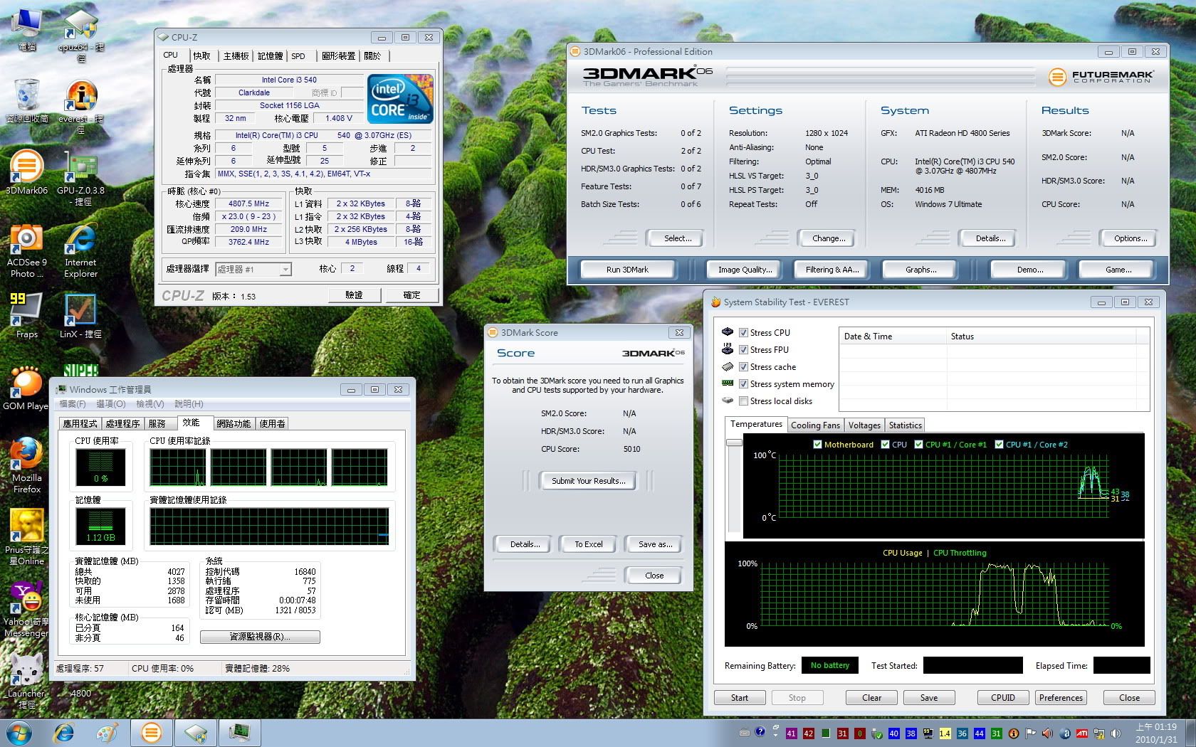The image size is (1196, 747).
Task: Open the Computer desktop icon
Action: (27, 28)
